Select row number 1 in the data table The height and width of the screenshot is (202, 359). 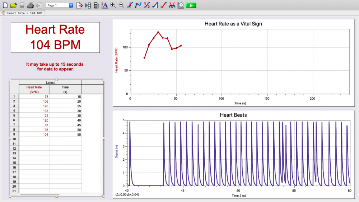click(14, 97)
